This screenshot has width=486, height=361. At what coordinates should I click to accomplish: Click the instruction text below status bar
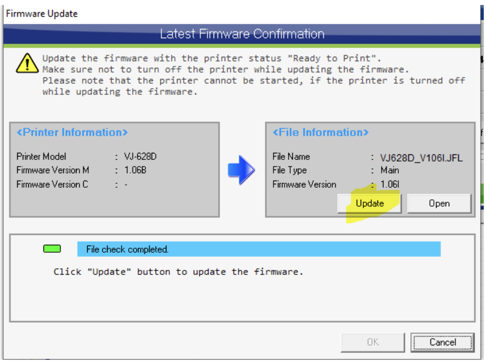pyautogui.click(x=178, y=272)
